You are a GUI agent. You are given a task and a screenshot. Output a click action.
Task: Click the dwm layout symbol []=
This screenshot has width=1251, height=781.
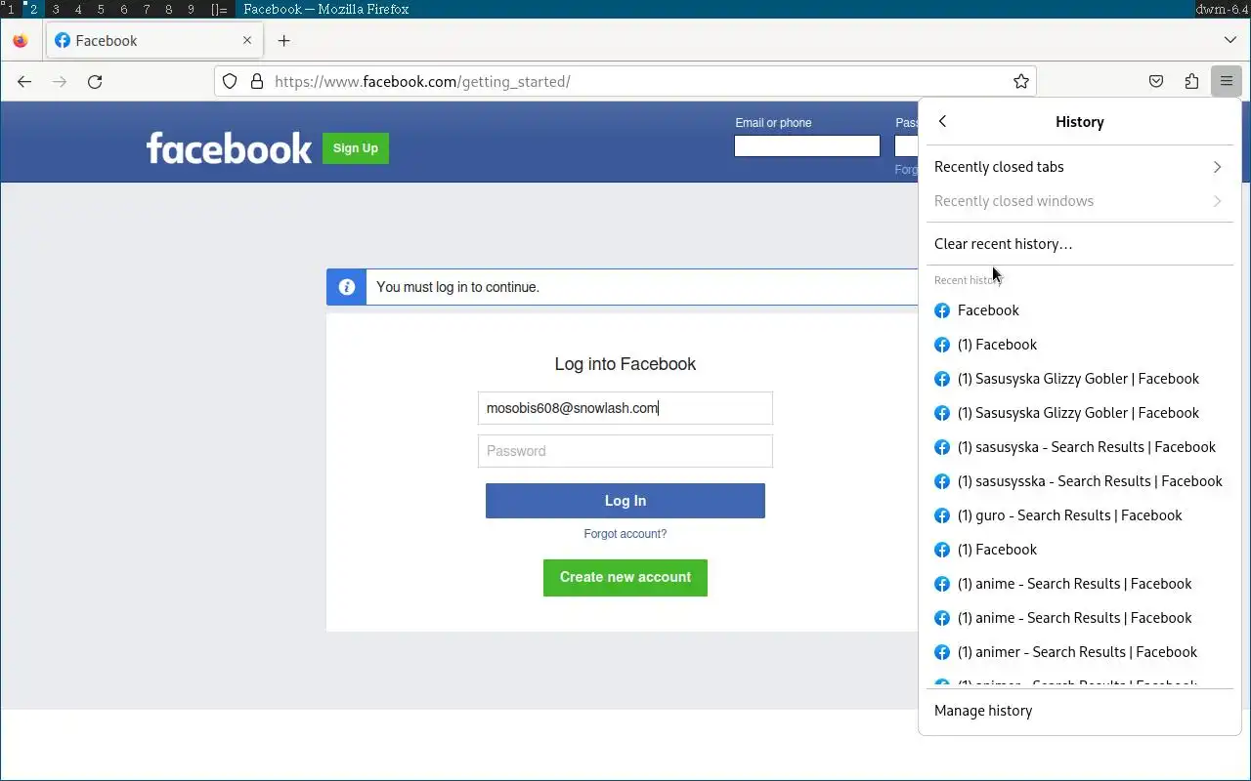(x=219, y=9)
